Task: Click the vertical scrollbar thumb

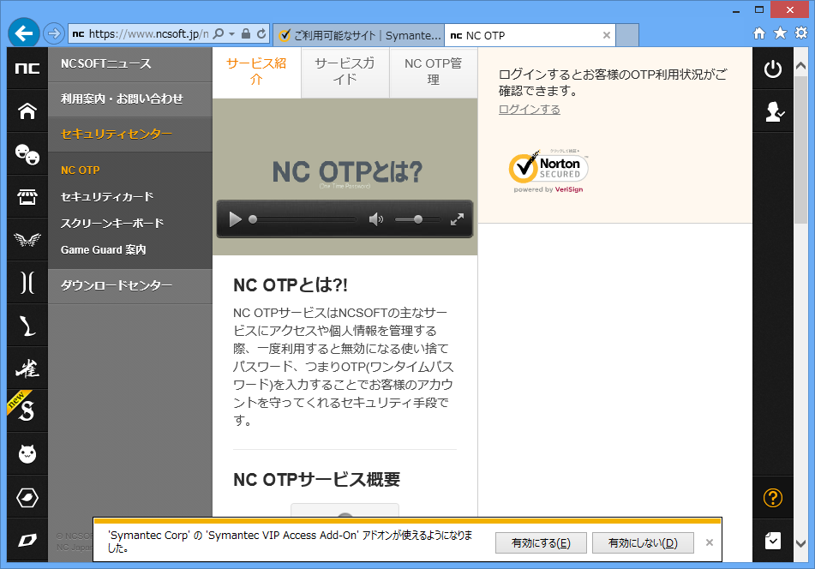Action: (801, 150)
